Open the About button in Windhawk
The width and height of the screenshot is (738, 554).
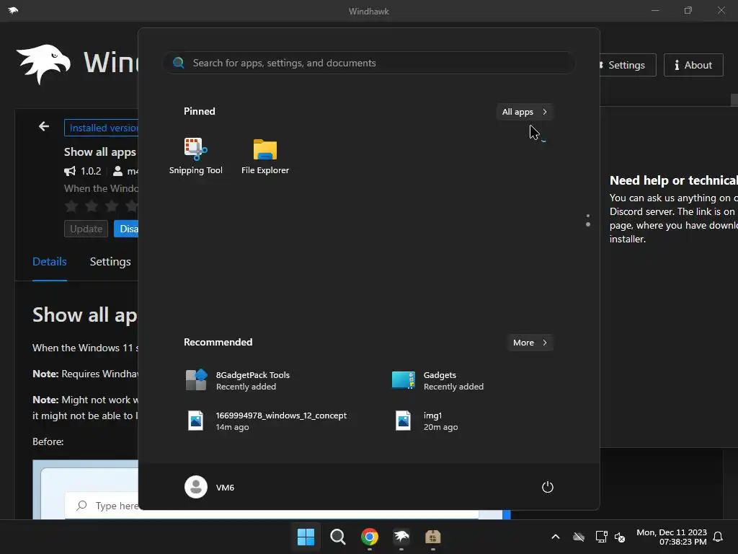point(693,65)
